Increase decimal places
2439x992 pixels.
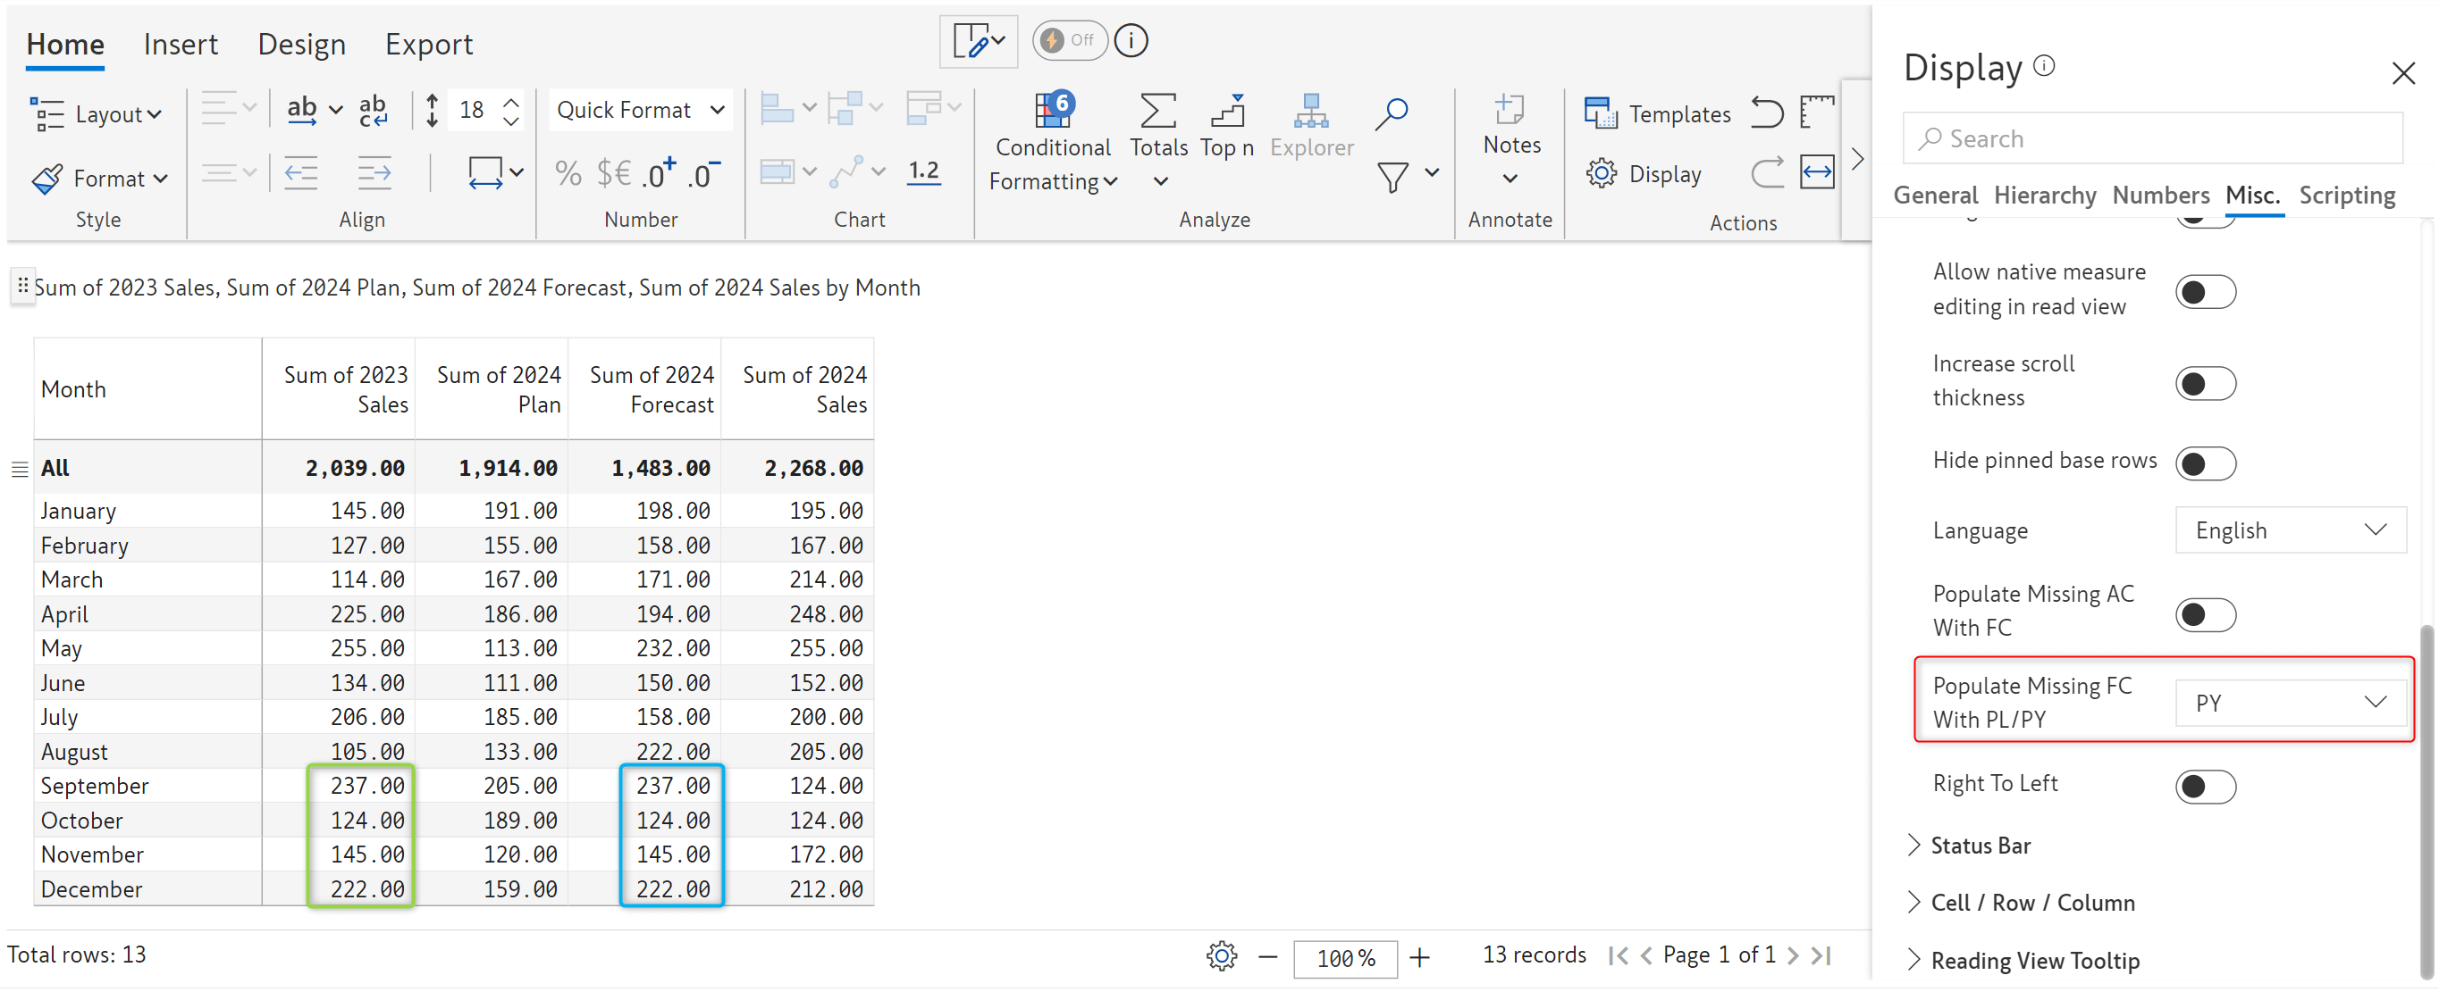pyautogui.click(x=659, y=173)
